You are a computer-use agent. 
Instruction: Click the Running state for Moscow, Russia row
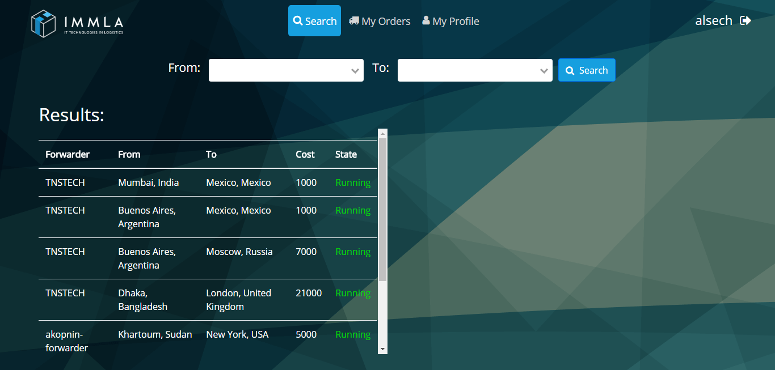(353, 252)
